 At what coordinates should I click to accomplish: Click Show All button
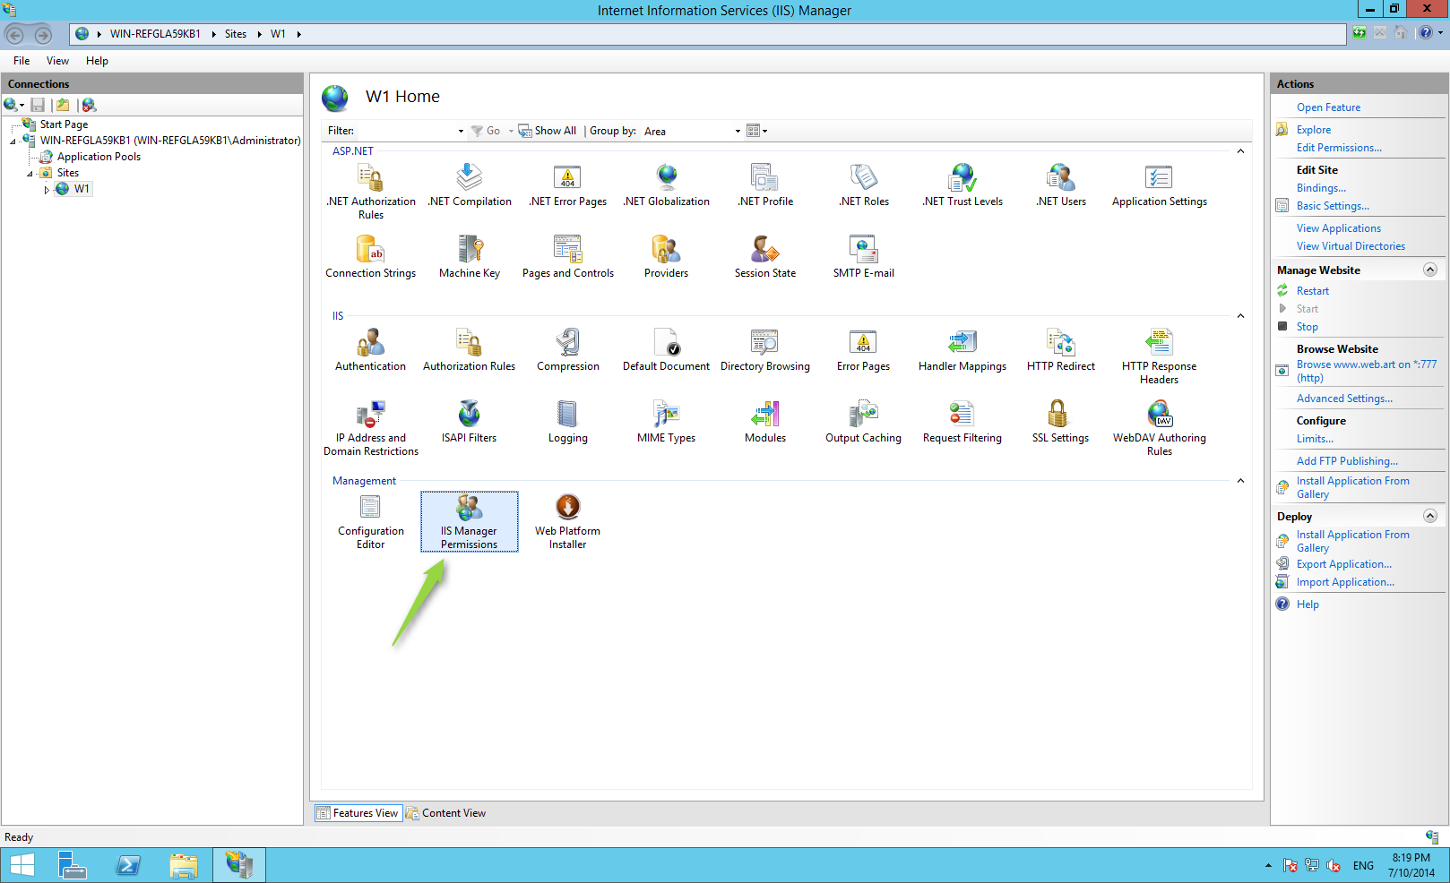coord(548,131)
